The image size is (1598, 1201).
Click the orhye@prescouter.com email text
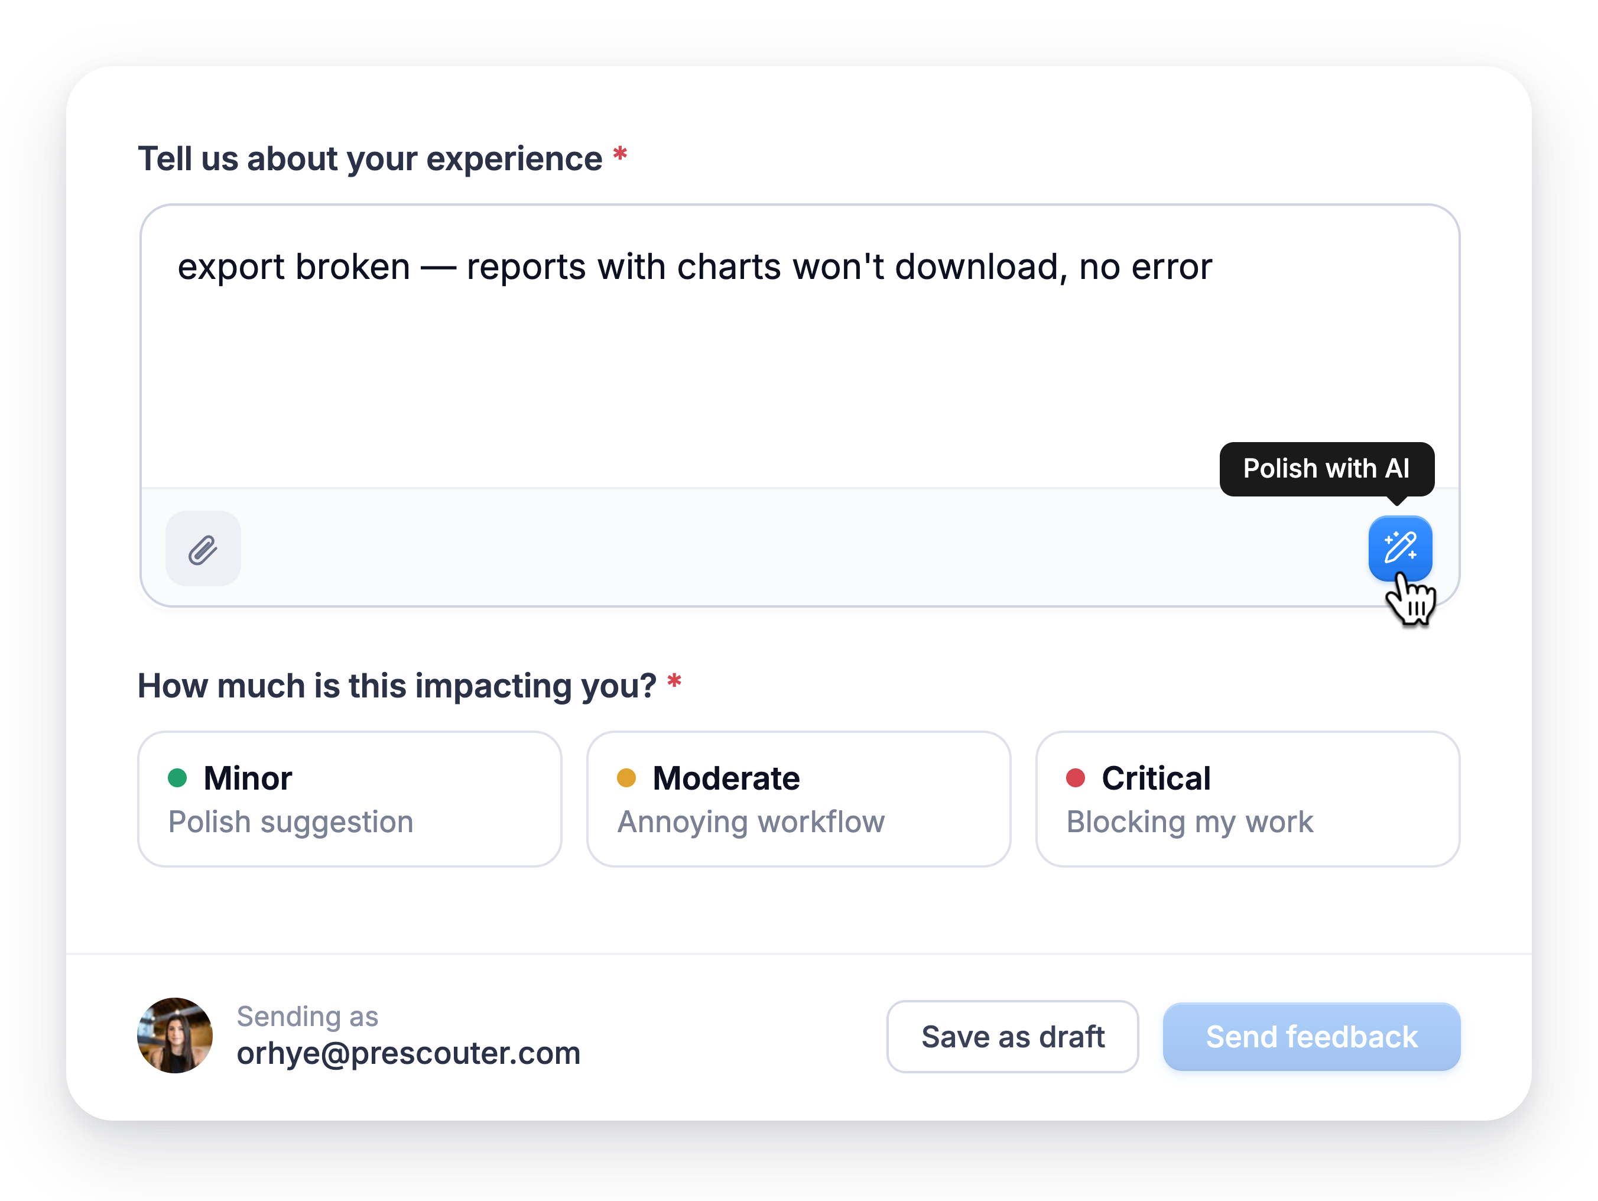pyautogui.click(x=409, y=1054)
